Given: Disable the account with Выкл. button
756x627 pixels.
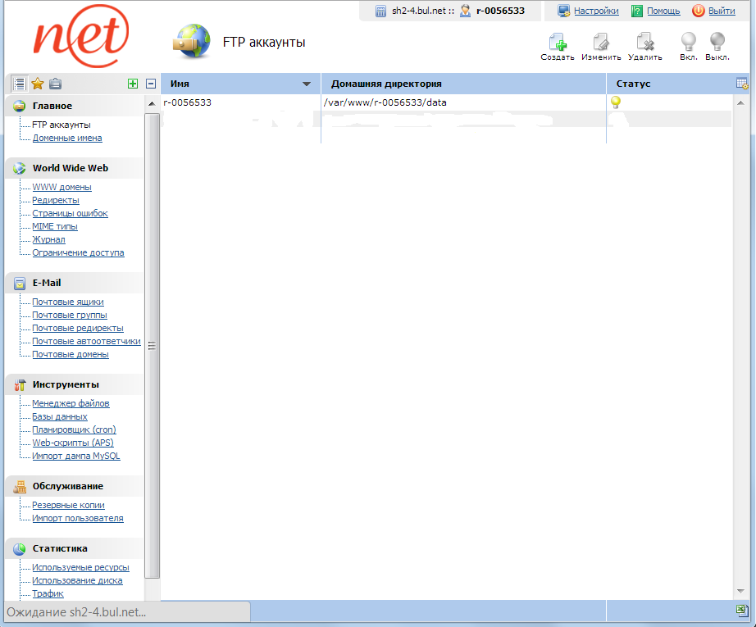Looking at the screenshot, I should pos(717,43).
